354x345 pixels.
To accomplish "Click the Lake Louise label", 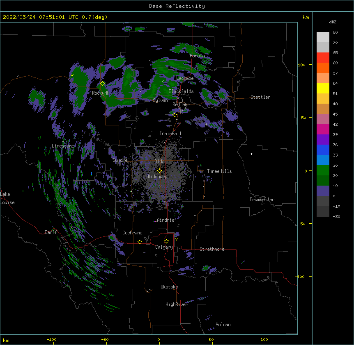I will point(7,198).
